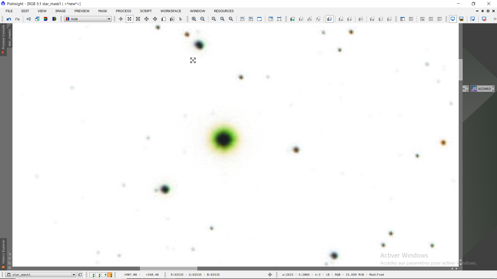Click the orange readout color swatch
The height and width of the screenshot is (279, 497).
[110, 274]
